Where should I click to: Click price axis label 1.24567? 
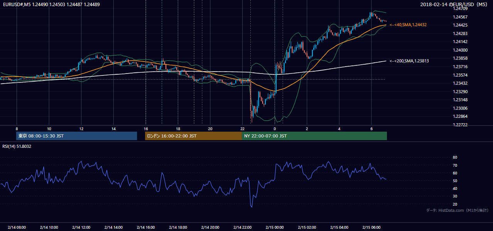click(x=460, y=17)
